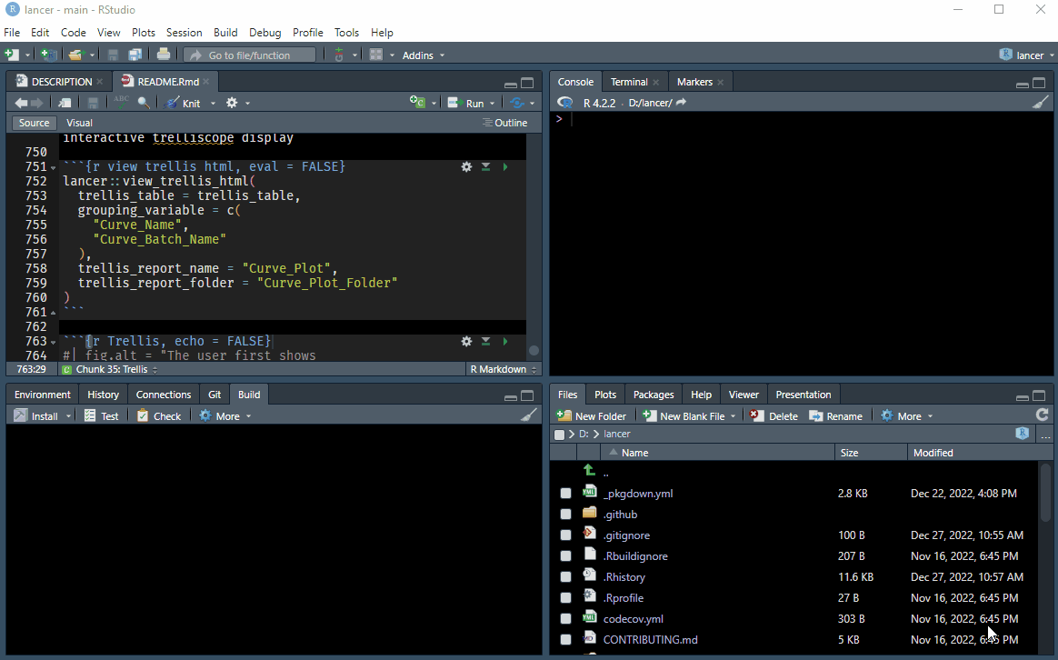Open the Chunk 35: Trellis navigator

[x=110, y=369]
